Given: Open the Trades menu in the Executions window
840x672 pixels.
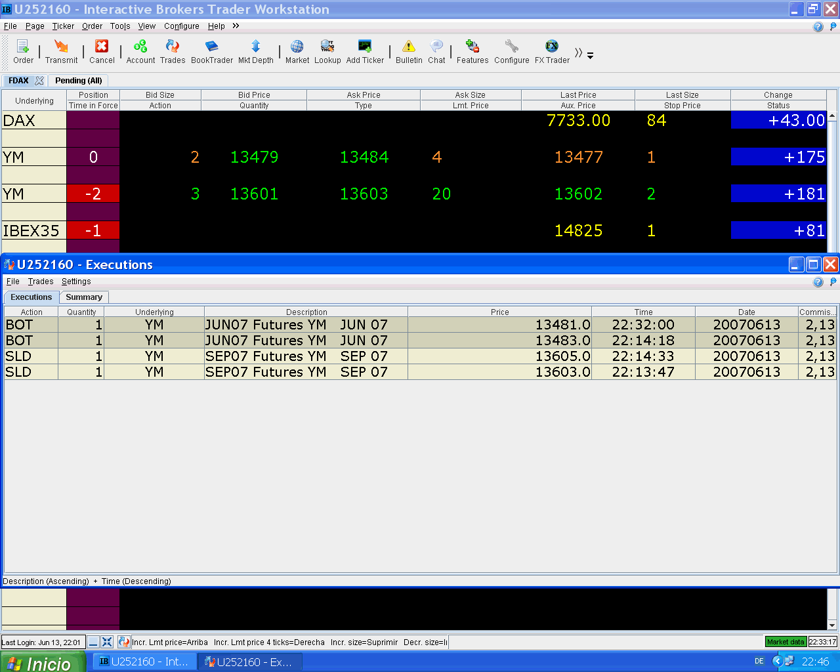Looking at the screenshot, I should click(41, 282).
